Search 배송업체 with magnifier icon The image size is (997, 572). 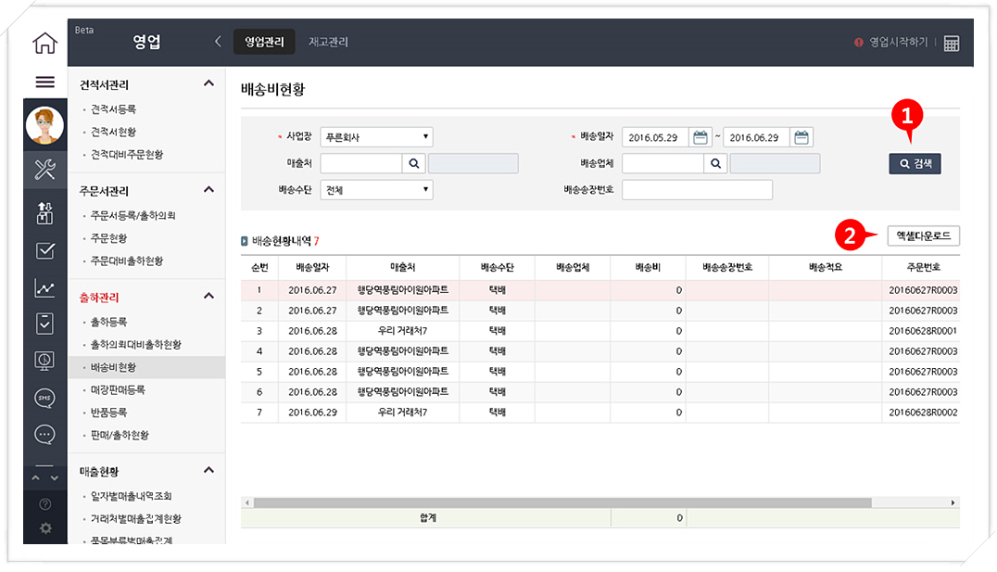(715, 163)
